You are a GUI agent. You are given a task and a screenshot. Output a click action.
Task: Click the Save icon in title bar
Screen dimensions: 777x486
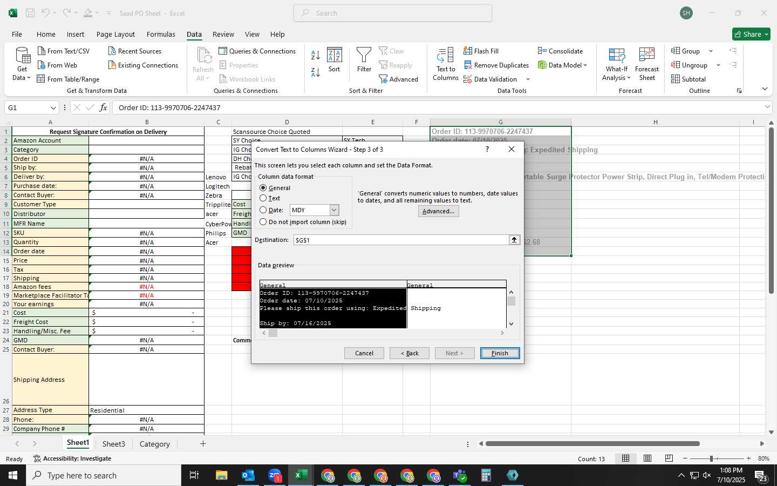tap(30, 13)
